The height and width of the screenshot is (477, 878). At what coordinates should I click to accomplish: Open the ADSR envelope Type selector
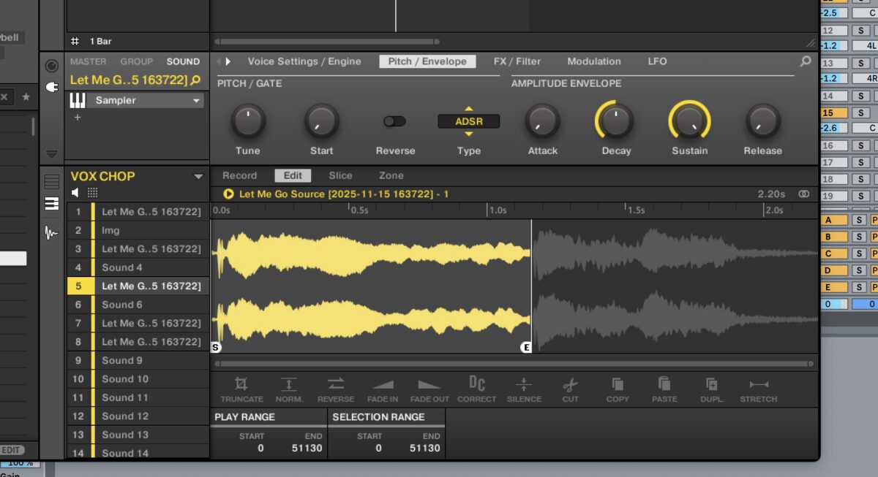(468, 121)
